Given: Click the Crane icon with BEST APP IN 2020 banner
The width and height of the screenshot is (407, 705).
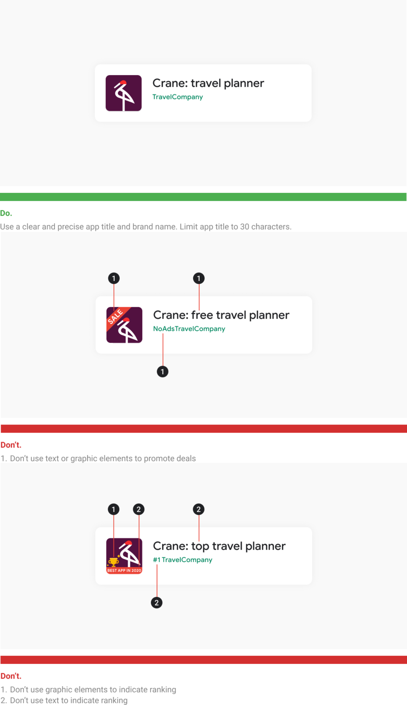Looking at the screenshot, I should [124, 556].
